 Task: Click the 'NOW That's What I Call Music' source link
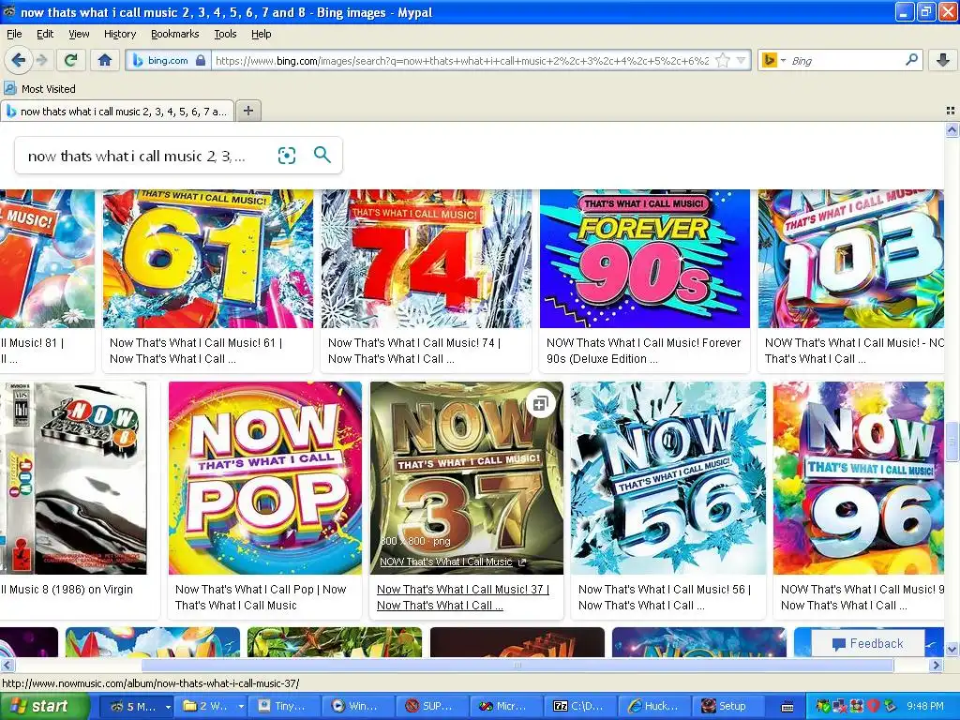click(x=445, y=562)
